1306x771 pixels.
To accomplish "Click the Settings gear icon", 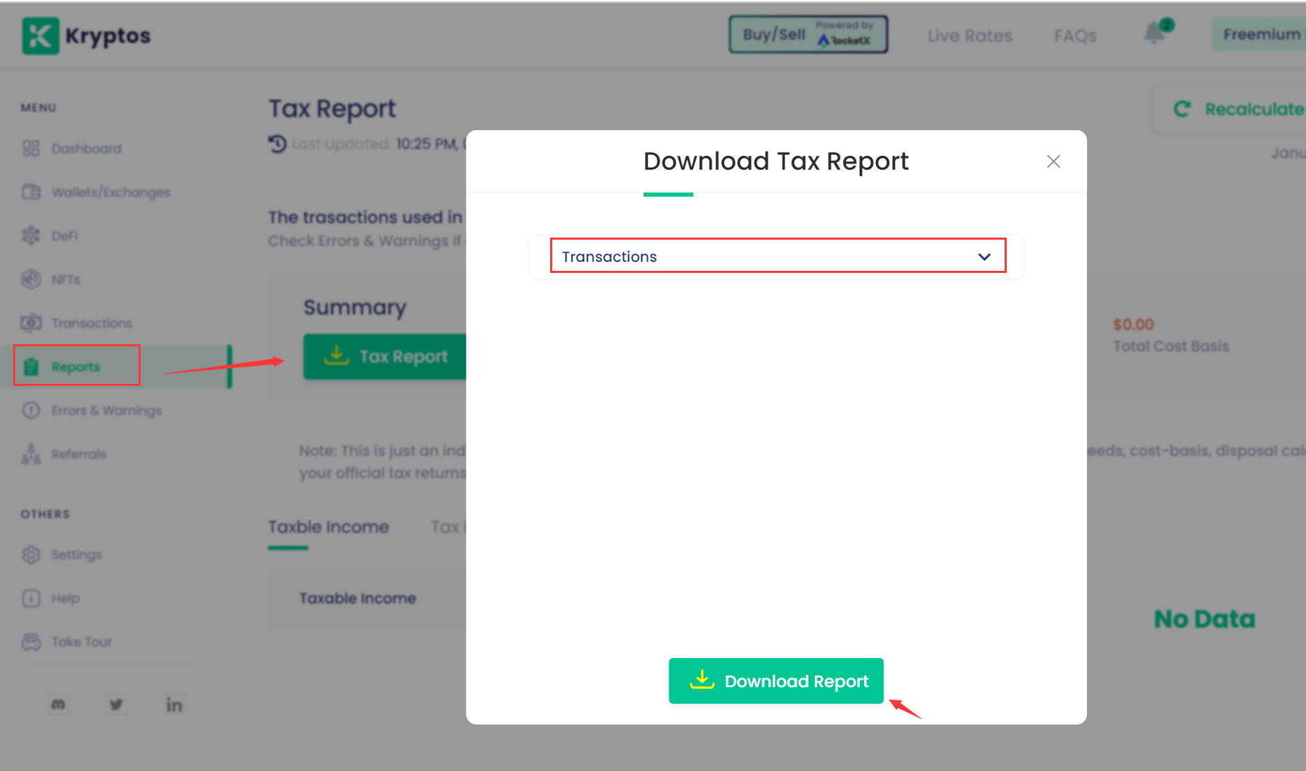I will (x=31, y=555).
